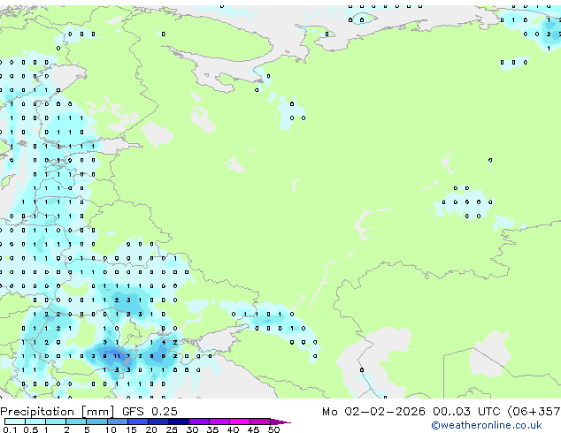Select the 20–25 mm legend color swatch
The width and height of the screenshot is (561, 433).
tap(158, 422)
